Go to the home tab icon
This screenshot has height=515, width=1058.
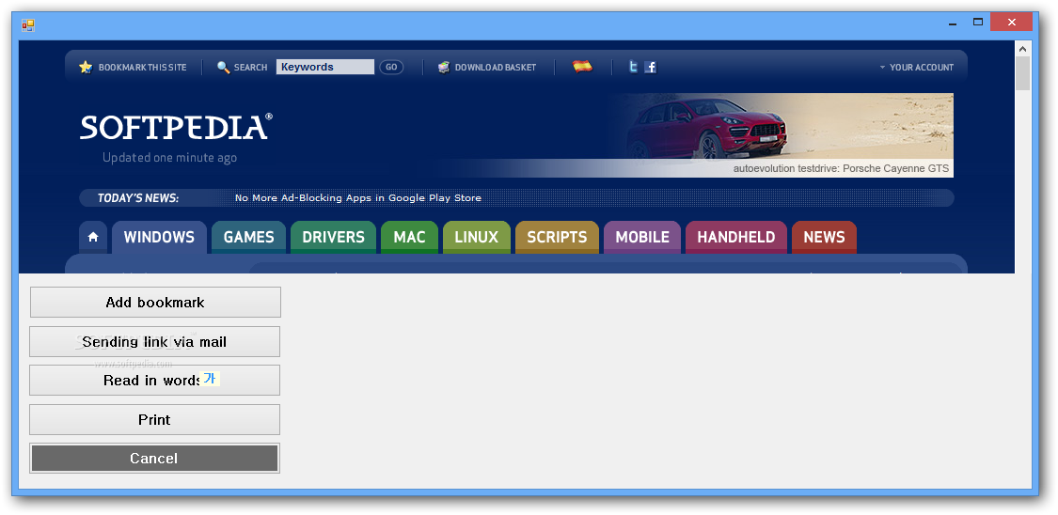pyautogui.click(x=93, y=237)
